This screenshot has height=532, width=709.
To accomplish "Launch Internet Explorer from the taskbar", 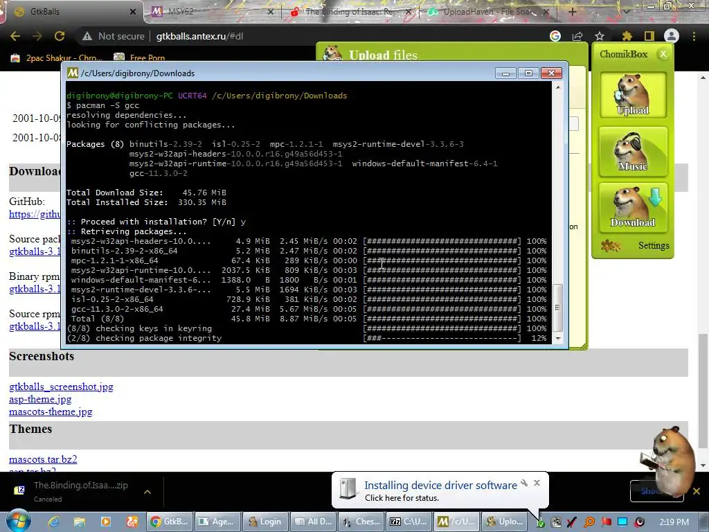I will click(x=53, y=522).
